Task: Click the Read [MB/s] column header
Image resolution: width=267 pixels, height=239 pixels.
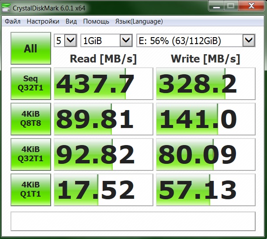Action: [104, 59]
